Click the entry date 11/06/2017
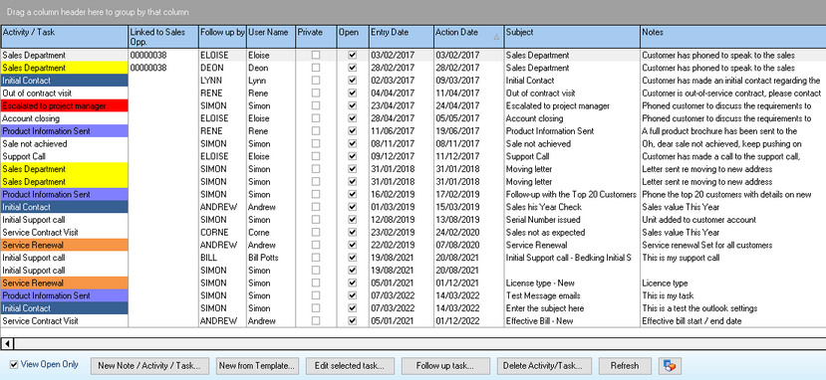 tap(402, 131)
